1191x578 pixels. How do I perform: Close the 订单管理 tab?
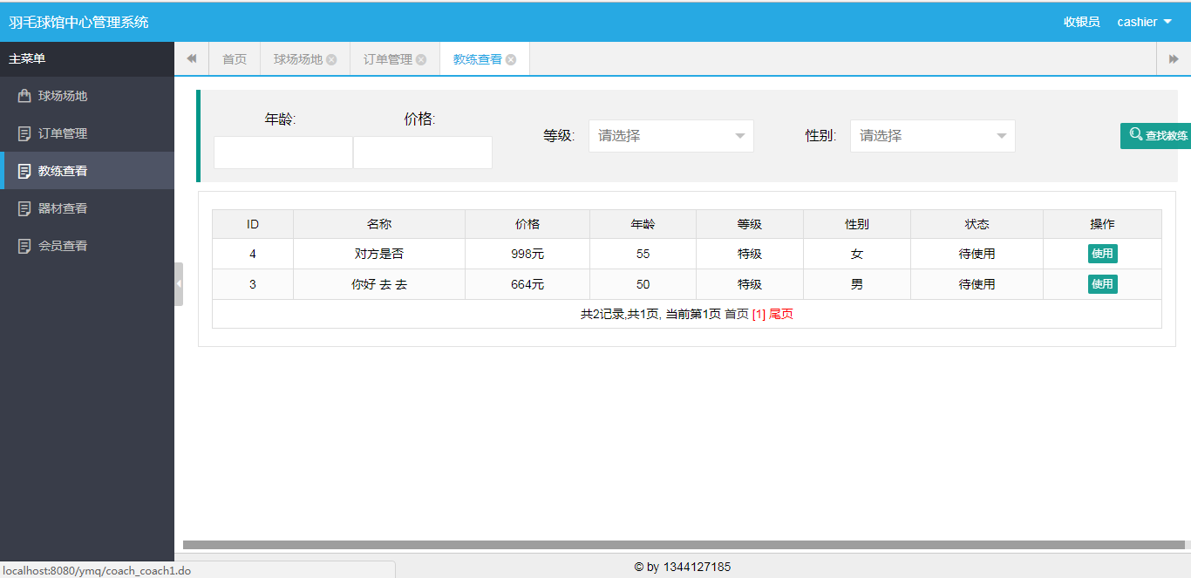[x=421, y=59]
